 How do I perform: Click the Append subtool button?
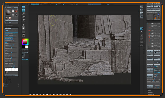(157, 58)
